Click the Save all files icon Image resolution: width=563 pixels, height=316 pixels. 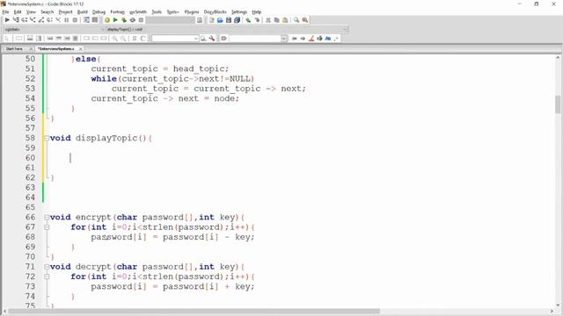click(x=237, y=20)
